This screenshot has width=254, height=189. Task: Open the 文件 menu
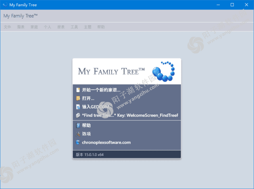[8, 27]
